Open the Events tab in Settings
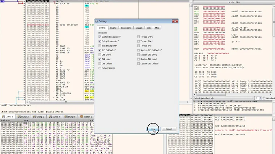275x154 pixels. [x=102, y=28]
